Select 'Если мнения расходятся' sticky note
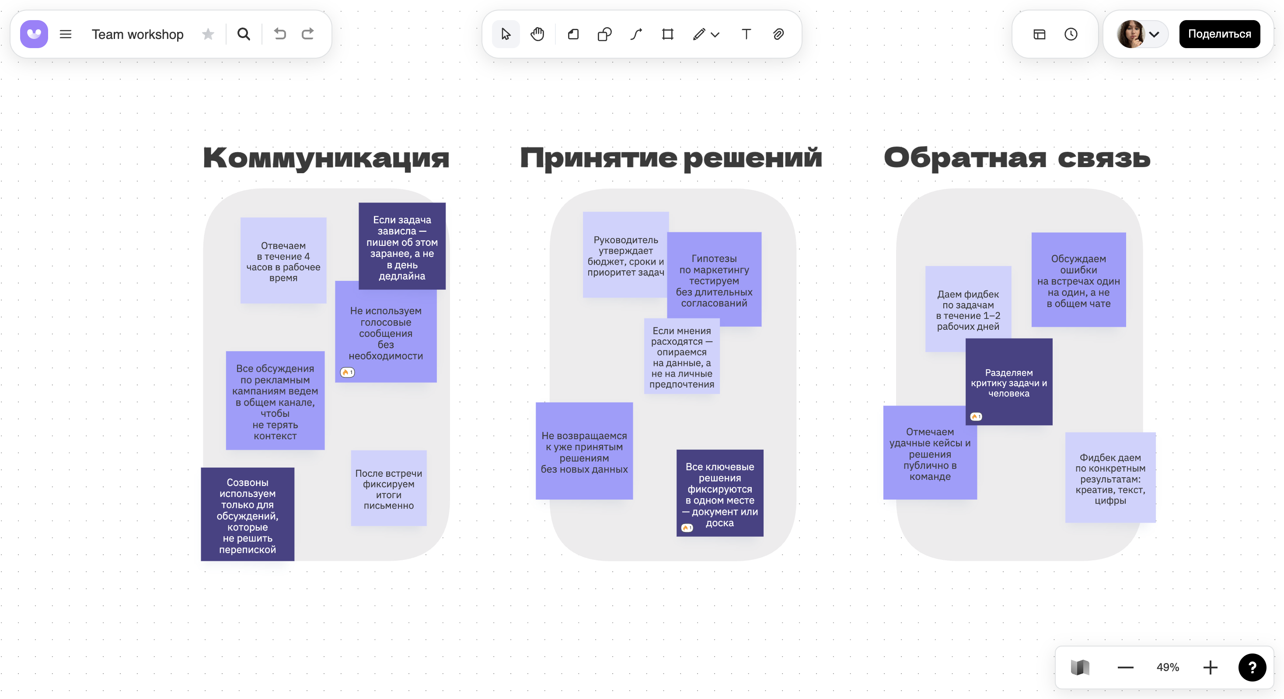The image size is (1284, 699). pos(681,356)
